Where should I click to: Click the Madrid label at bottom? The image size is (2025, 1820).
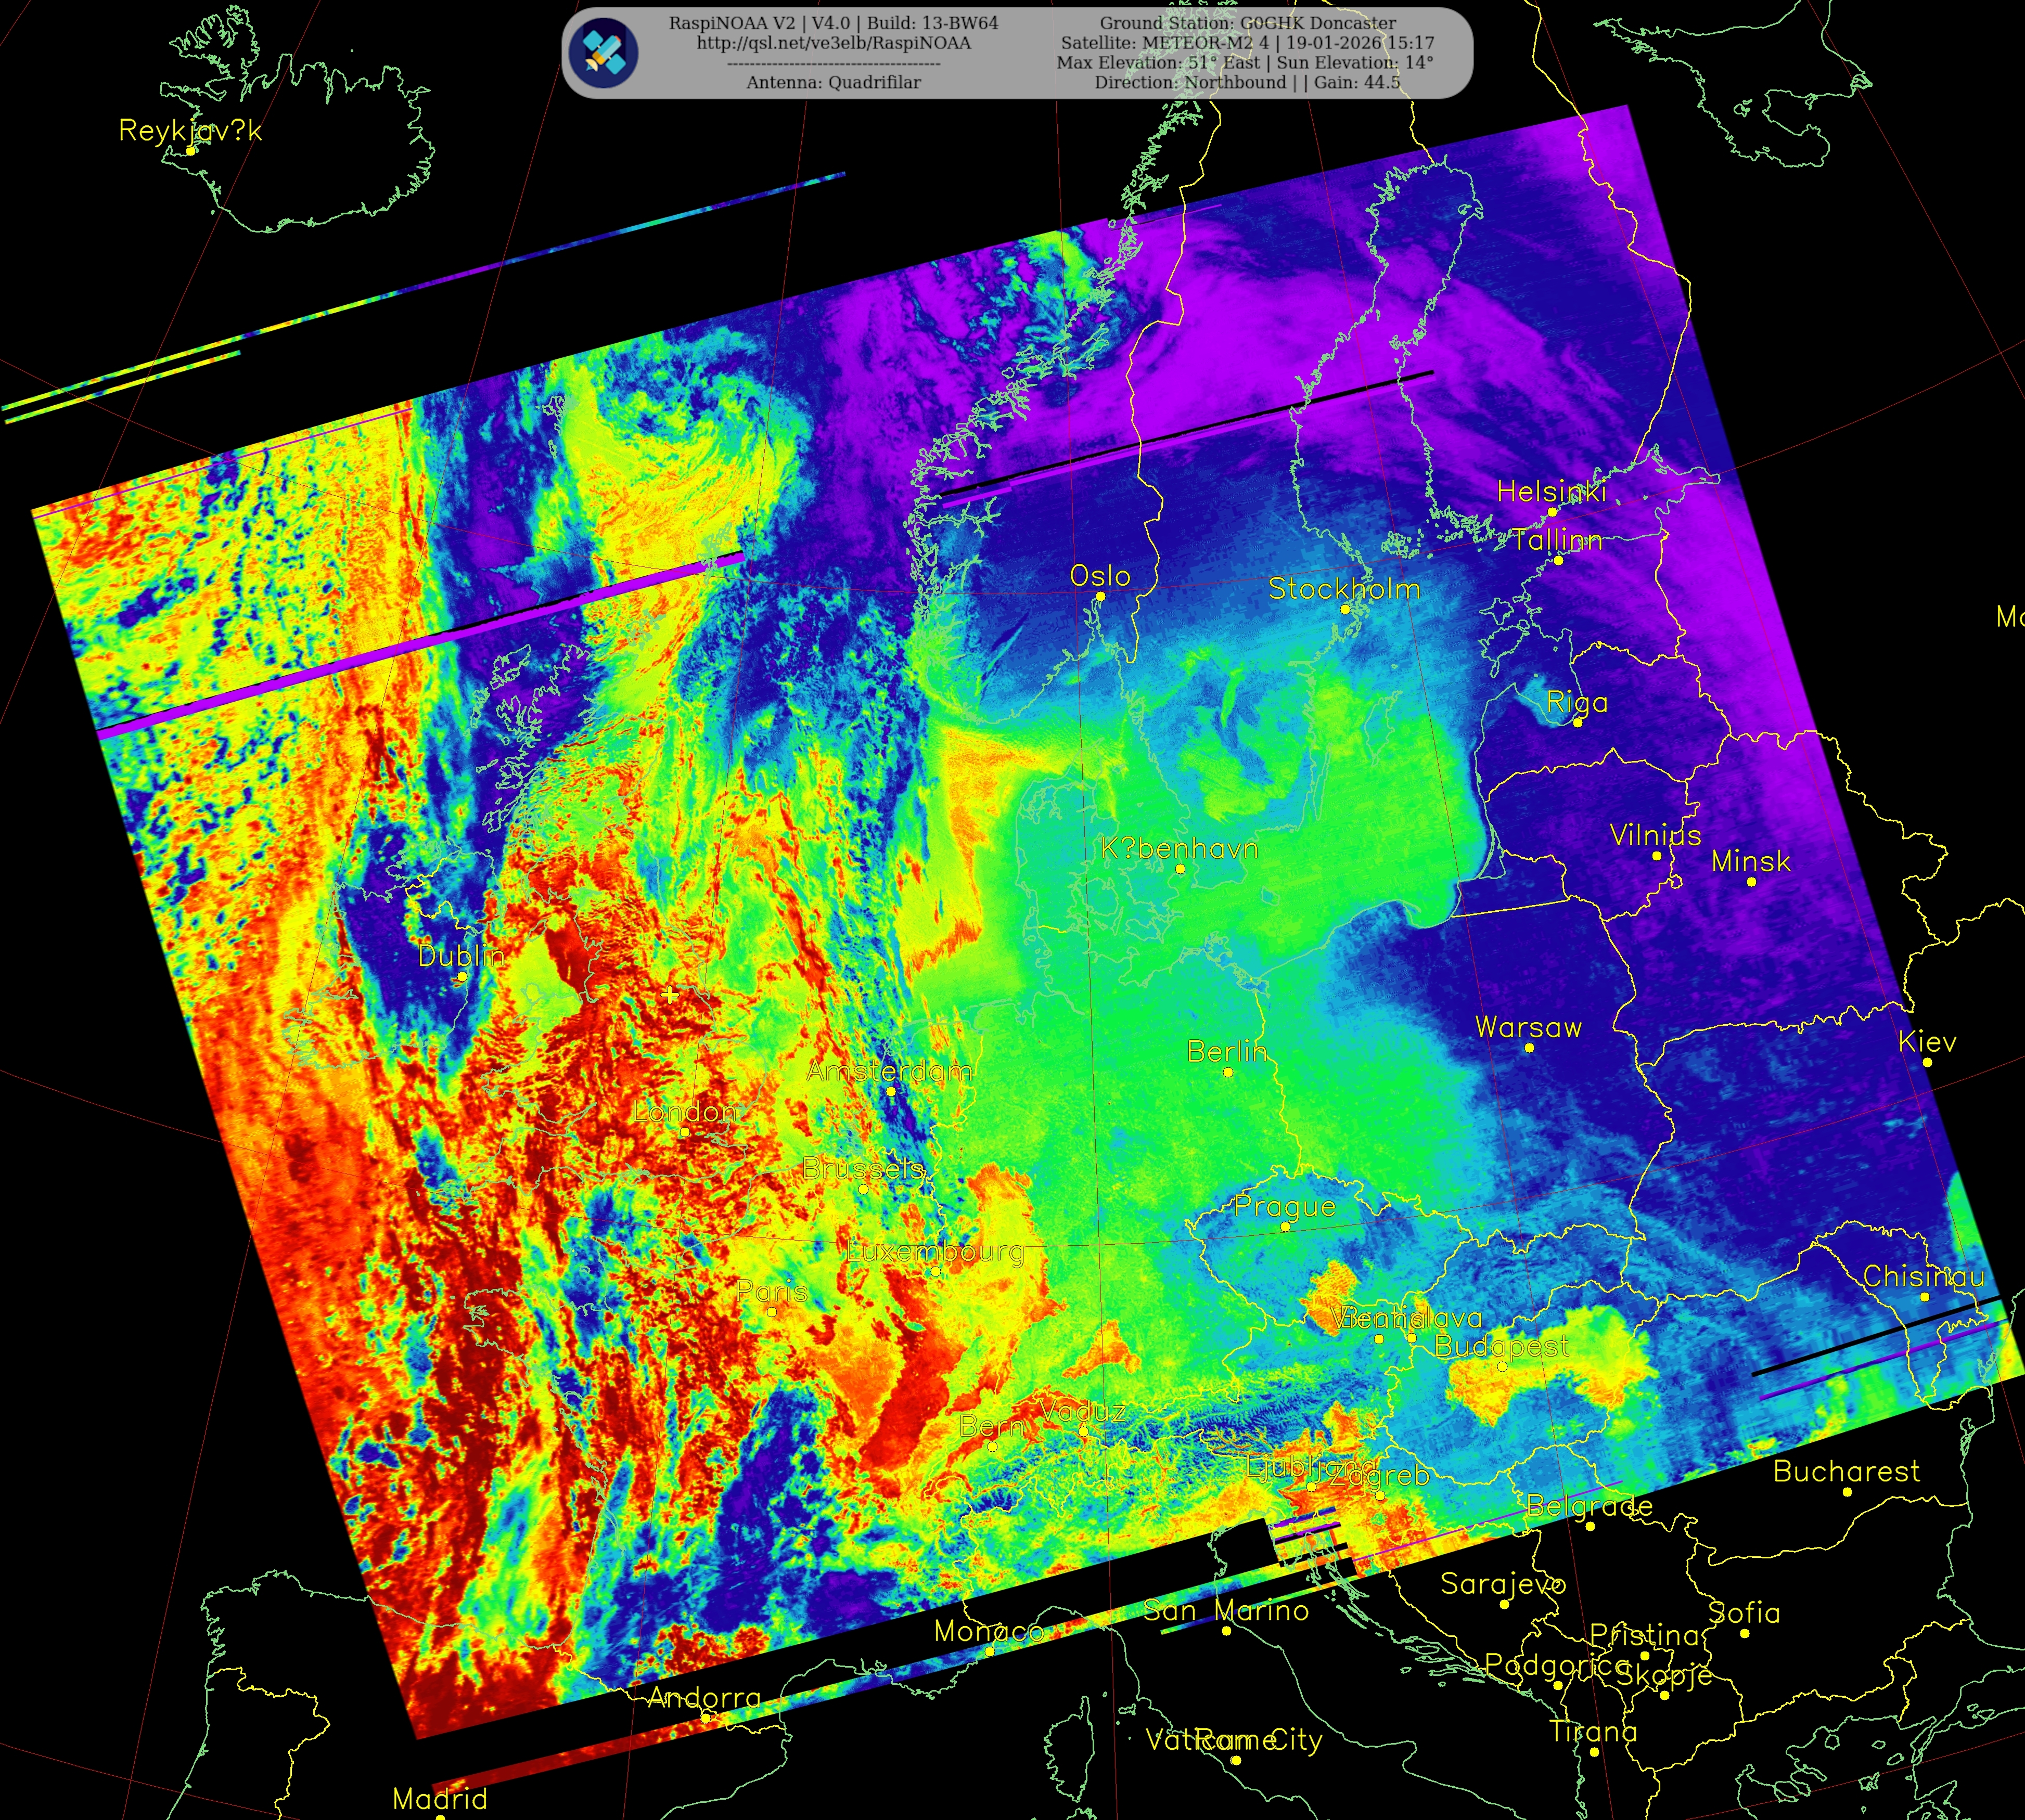pyautogui.click(x=439, y=1799)
